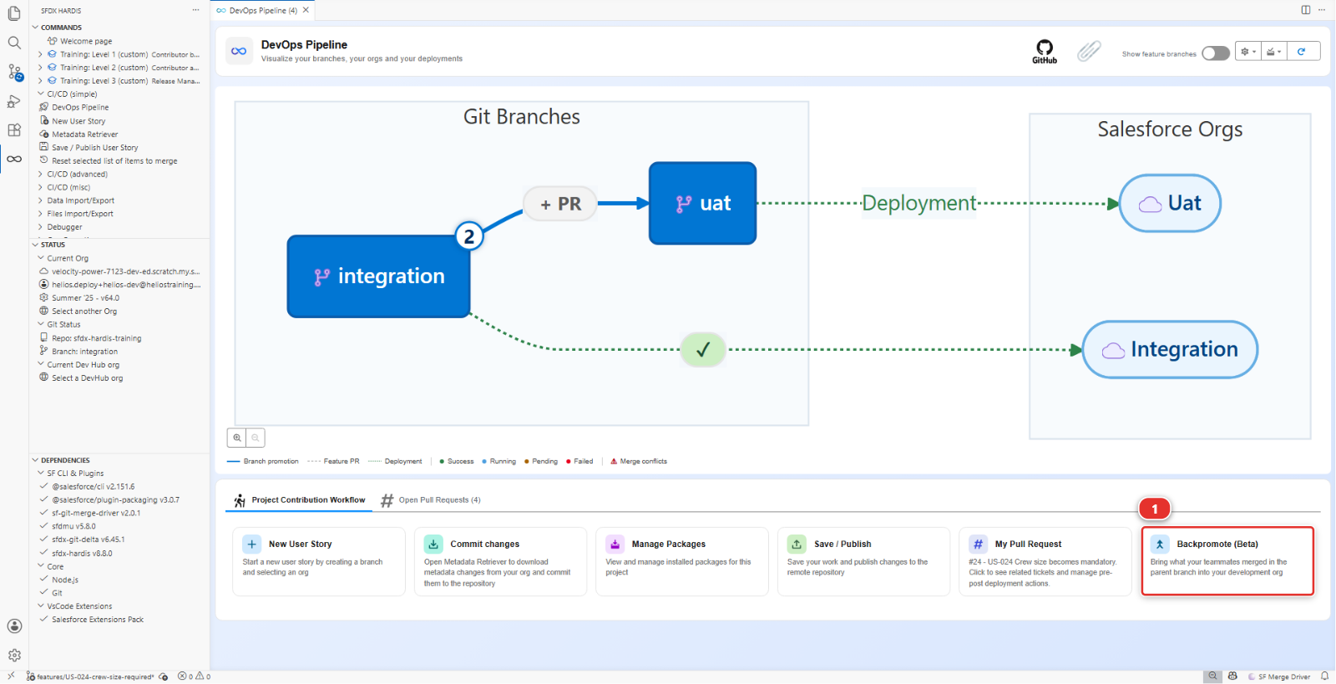Screen dimensions: 1336x684
Task: Expand CI/CD (advanced) section
Action: coord(77,175)
